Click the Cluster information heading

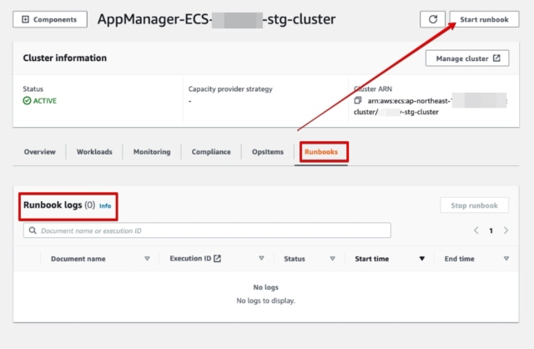[65, 58]
